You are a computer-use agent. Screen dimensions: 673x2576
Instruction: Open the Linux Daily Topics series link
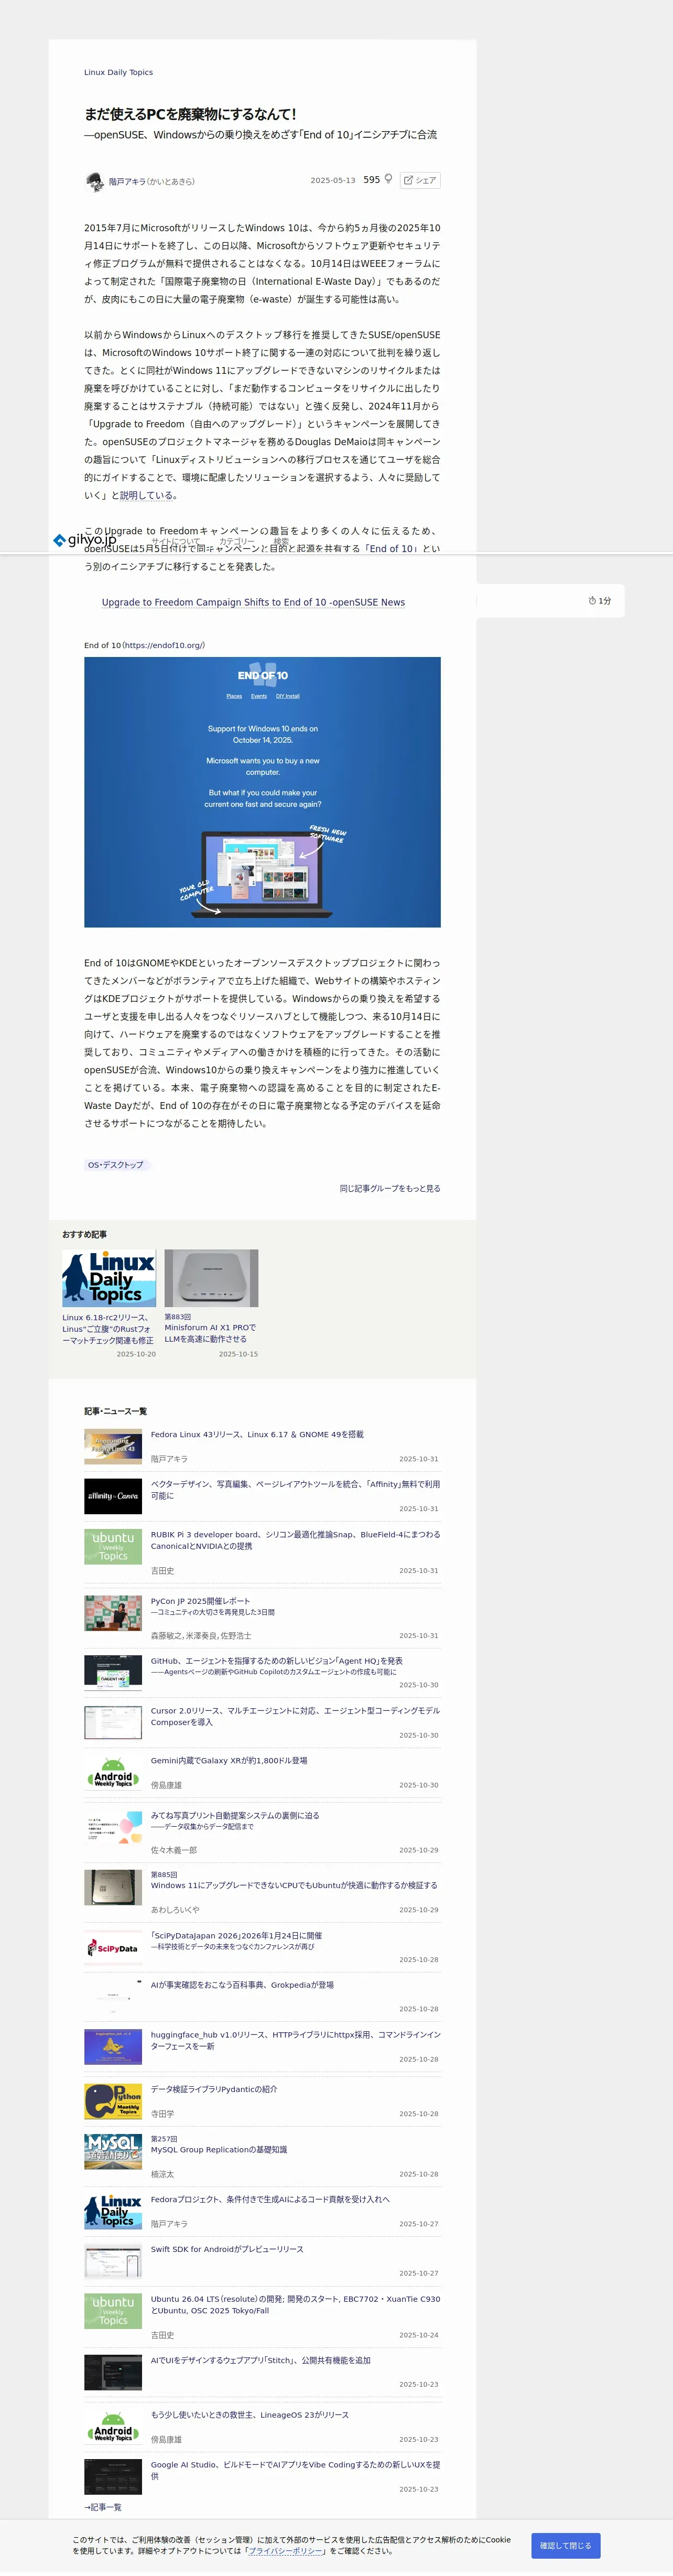click(x=118, y=73)
